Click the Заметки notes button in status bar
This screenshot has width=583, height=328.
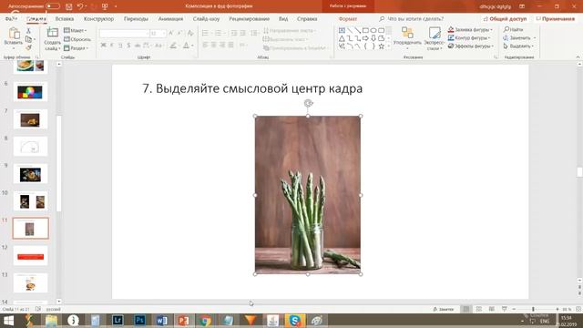444,309
